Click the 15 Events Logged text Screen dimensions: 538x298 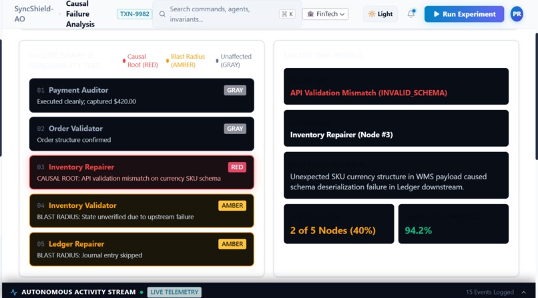[x=490, y=292]
